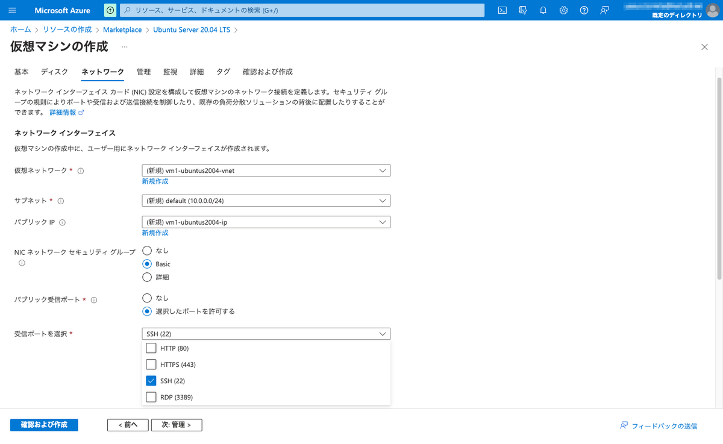Switch to the 基本 tab
This screenshot has width=723, height=444.
[21, 72]
